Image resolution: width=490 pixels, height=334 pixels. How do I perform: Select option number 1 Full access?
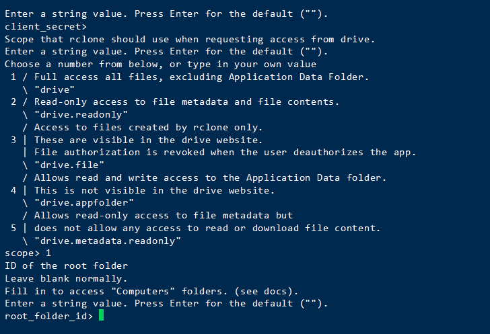click(x=13, y=77)
